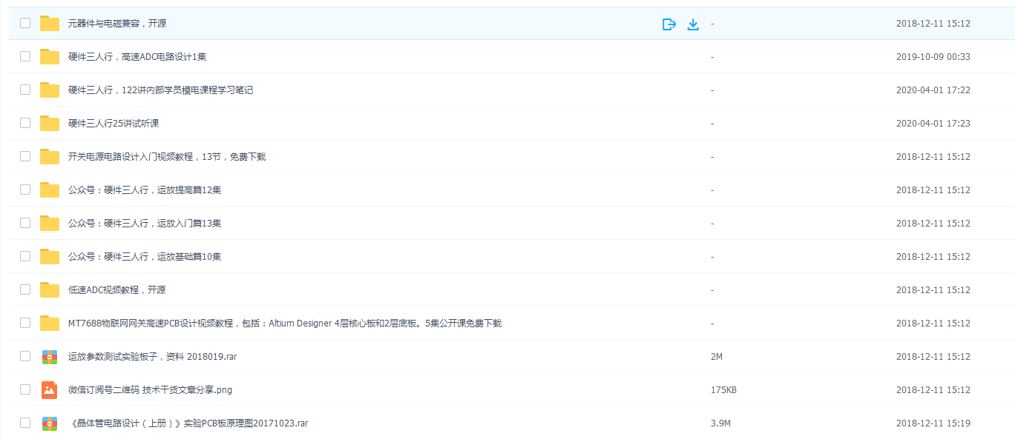Check the box for 122讲内部学员模电课程学习笔记
Screen dimensions: 1015x439
click(x=25, y=90)
